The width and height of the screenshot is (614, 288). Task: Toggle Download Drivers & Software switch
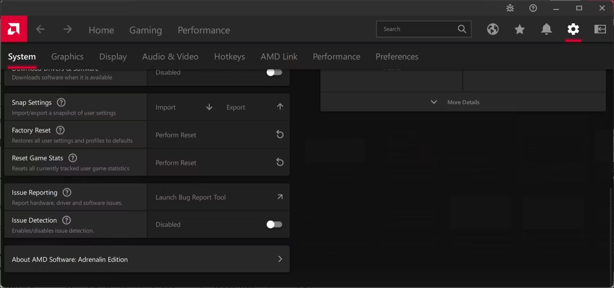[x=274, y=72]
